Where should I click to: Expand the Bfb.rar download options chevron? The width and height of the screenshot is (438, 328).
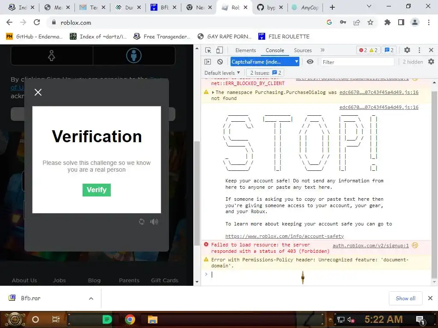click(91, 299)
